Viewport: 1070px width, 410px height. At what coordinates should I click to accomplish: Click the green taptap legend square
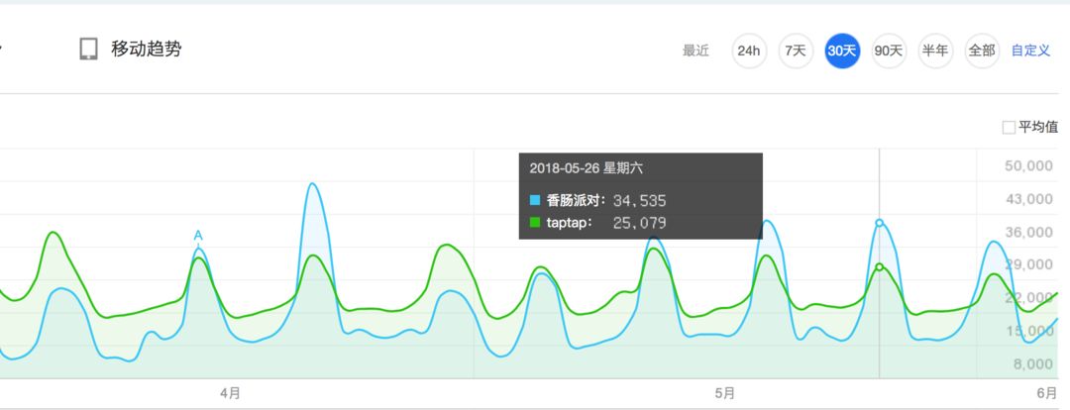coord(535,223)
